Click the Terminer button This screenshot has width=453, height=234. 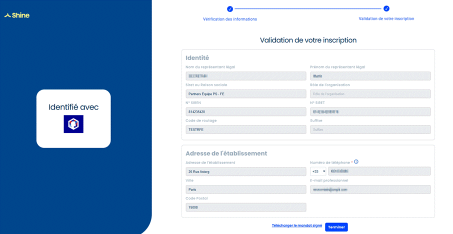tap(336, 227)
